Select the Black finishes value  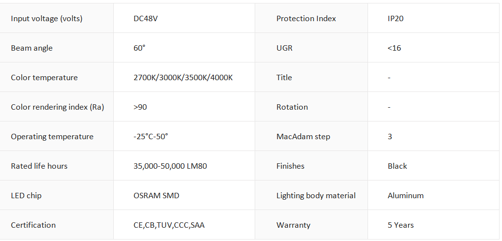coord(397,166)
